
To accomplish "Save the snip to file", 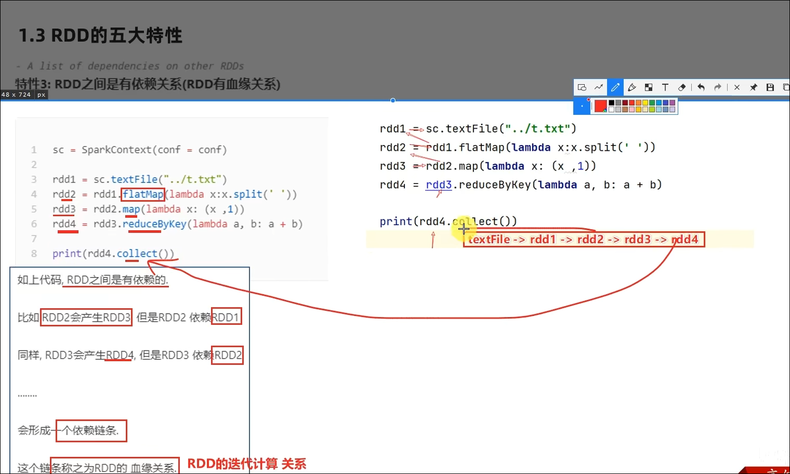I will pyautogui.click(x=770, y=87).
